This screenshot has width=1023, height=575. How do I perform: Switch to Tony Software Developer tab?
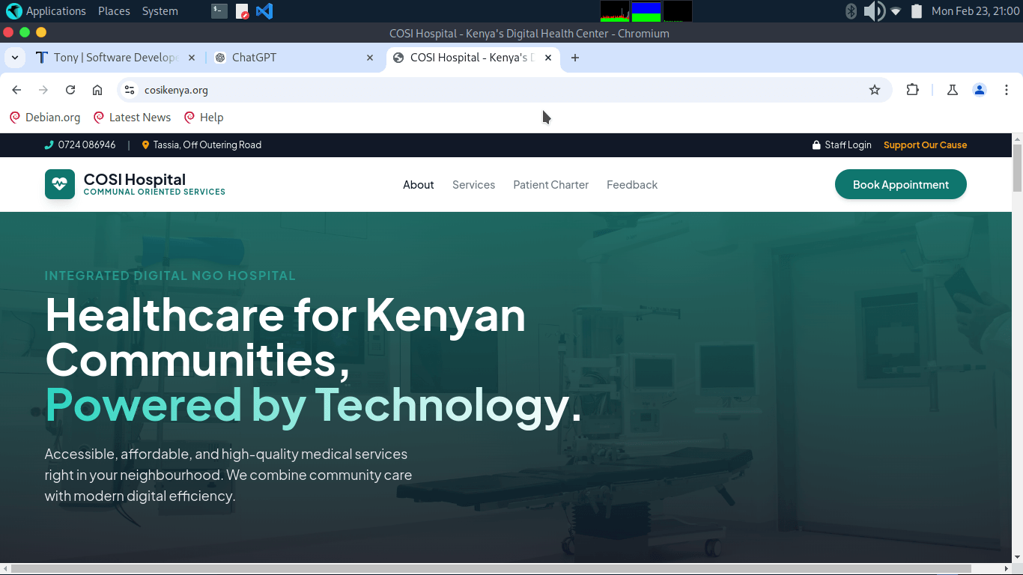pos(112,58)
